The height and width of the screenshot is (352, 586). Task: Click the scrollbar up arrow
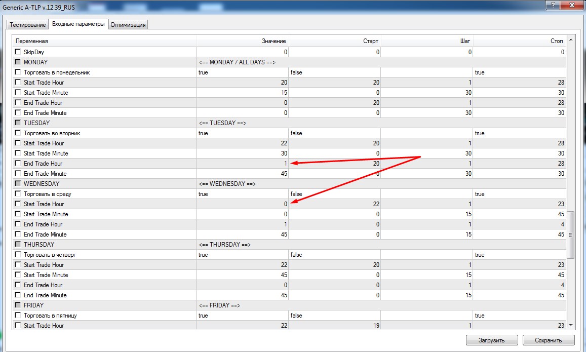[571, 40]
